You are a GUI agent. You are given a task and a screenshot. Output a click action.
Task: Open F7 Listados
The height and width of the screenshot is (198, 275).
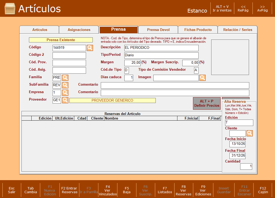tap(165, 190)
